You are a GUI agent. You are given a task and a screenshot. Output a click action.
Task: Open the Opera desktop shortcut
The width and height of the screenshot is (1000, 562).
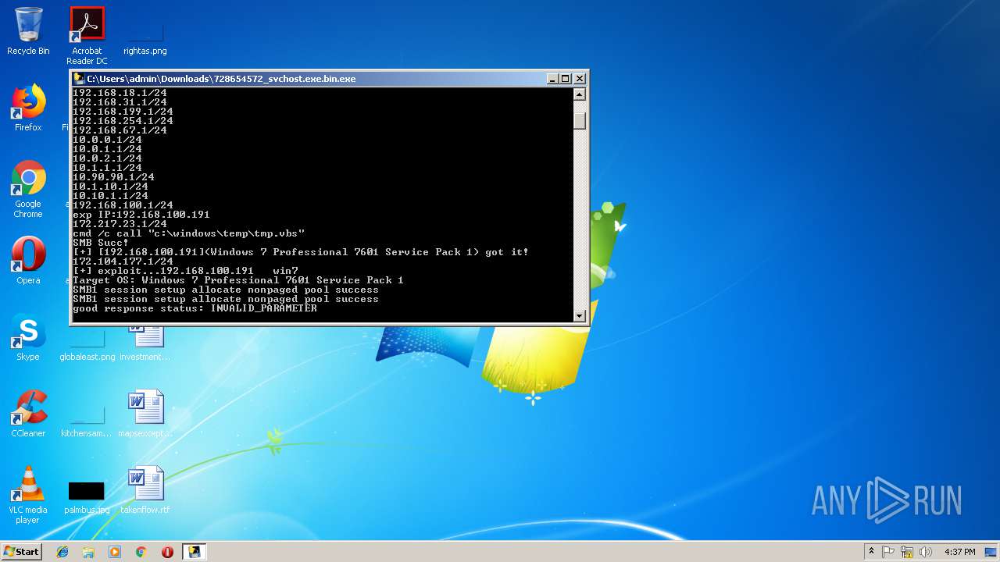pos(28,261)
